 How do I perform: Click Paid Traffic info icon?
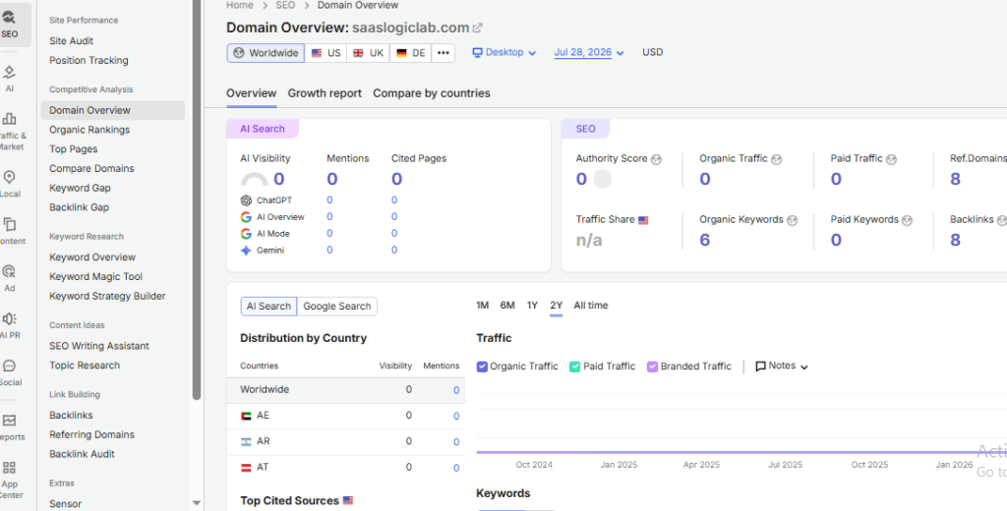891,159
